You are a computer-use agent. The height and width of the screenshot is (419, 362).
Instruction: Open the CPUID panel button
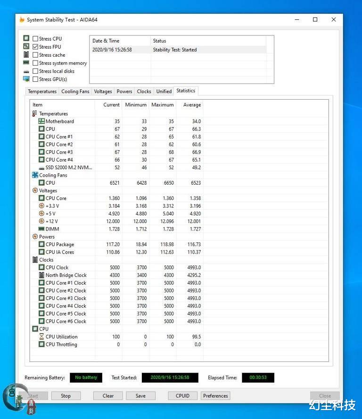click(182, 396)
